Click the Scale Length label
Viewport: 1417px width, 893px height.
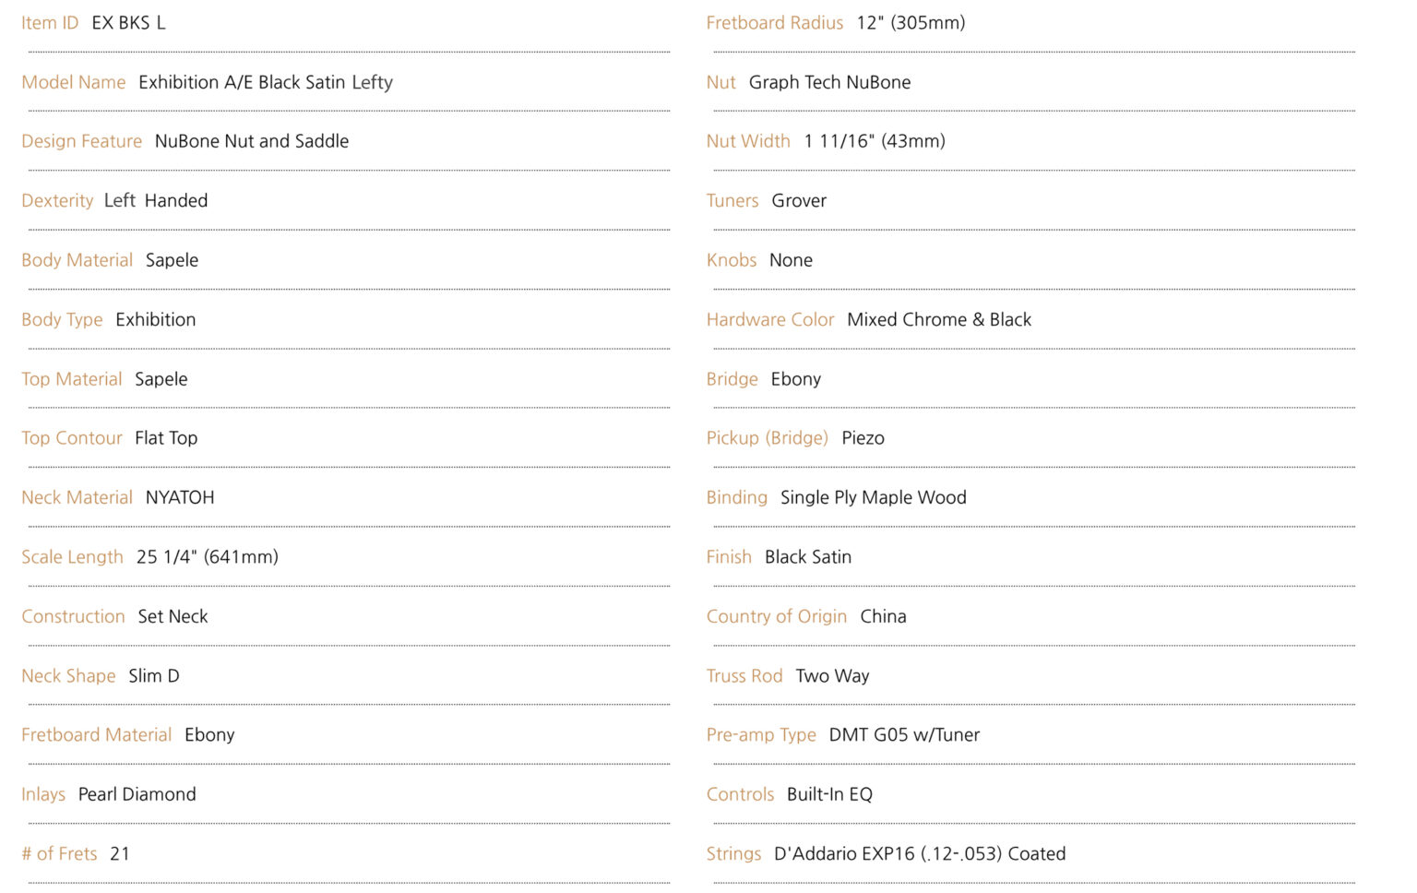(72, 557)
